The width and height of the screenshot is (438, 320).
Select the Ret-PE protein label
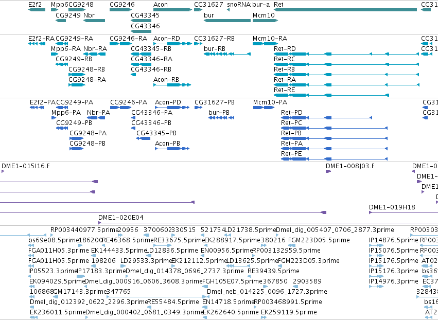click(x=291, y=154)
